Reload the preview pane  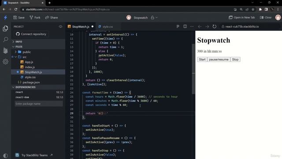click(215, 26)
